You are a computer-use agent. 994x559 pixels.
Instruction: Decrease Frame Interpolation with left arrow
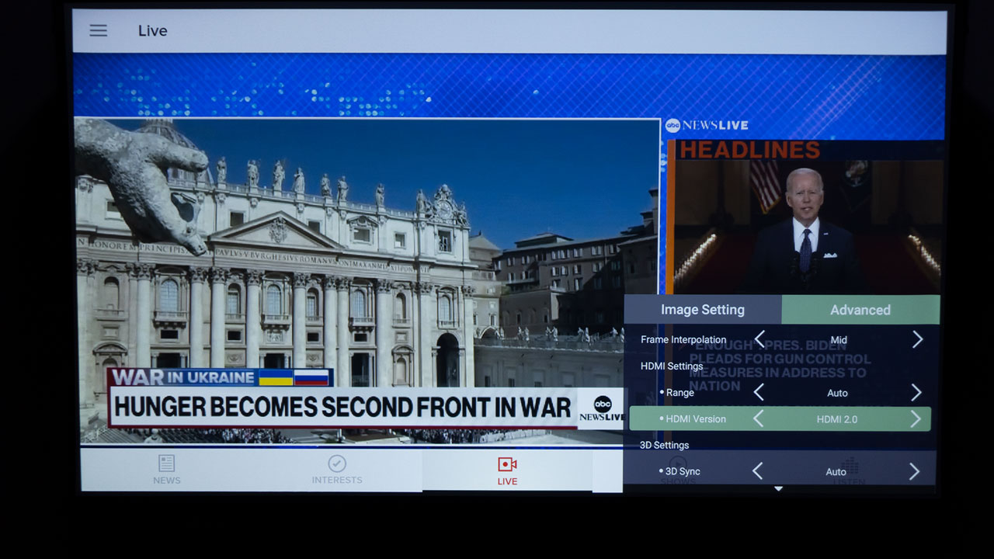(759, 339)
